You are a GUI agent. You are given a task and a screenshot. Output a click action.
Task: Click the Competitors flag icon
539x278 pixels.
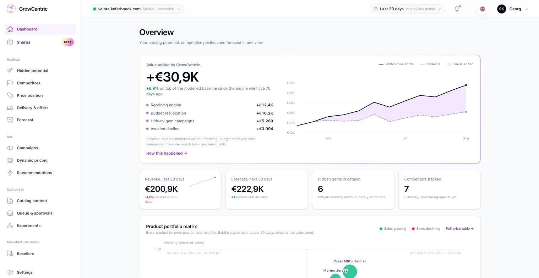pyautogui.click(x=10, y=83)
